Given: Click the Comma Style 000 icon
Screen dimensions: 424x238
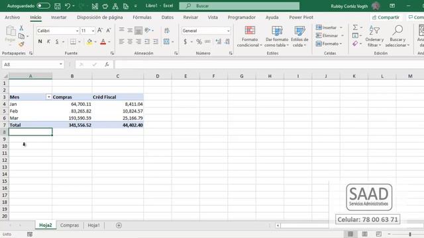Looking at the screenshot, I should click(207, 42).
